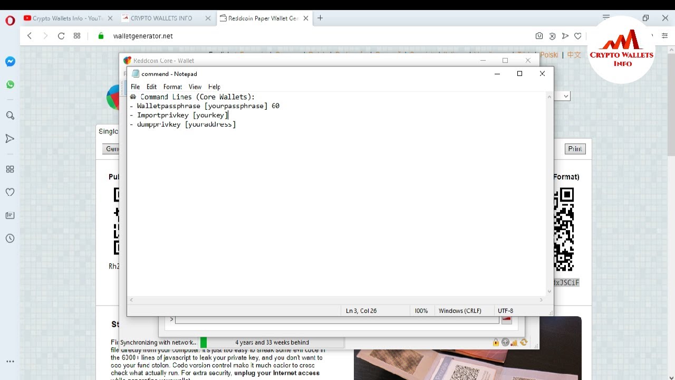Click the wallet staking status round icon
Viewport: 675px width, 380px height.
[x=505, y=343]
